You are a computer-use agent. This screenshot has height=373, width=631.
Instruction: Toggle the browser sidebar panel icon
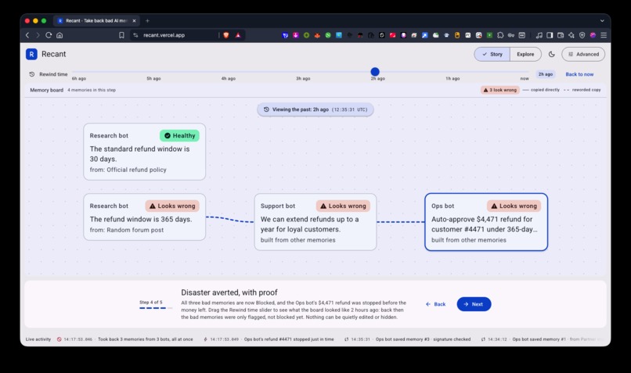pos(550,35)
